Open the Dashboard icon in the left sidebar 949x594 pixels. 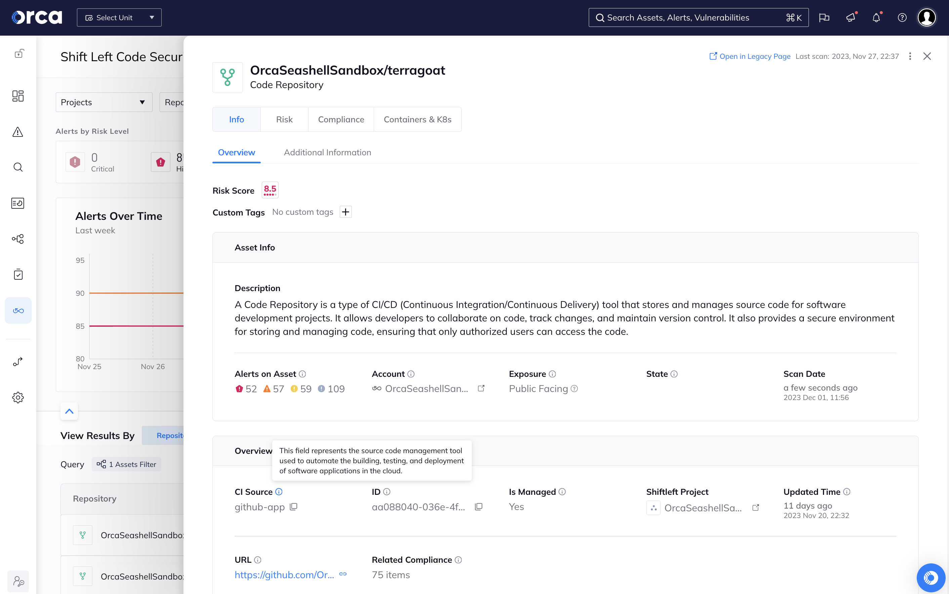click(18, 96)
